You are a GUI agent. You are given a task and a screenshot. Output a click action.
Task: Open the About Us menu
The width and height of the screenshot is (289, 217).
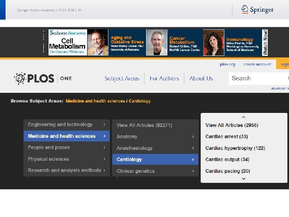pyautogui.click(x=201, y=78)
